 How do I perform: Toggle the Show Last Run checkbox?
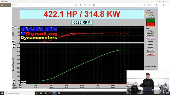coord(146,39)
